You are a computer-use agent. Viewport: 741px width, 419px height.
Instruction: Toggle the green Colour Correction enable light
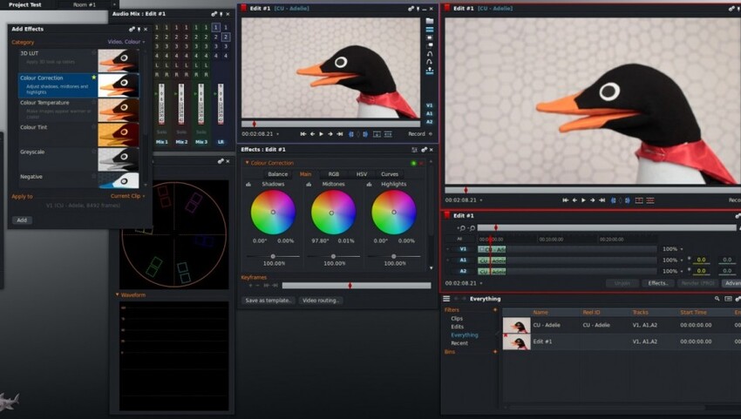coord(413,164)
